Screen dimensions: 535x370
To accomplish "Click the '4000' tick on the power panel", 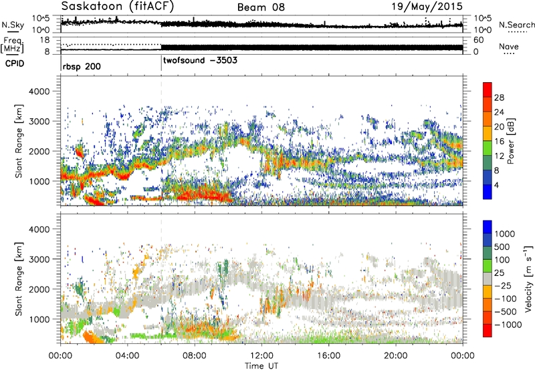I will coord(39,91).
